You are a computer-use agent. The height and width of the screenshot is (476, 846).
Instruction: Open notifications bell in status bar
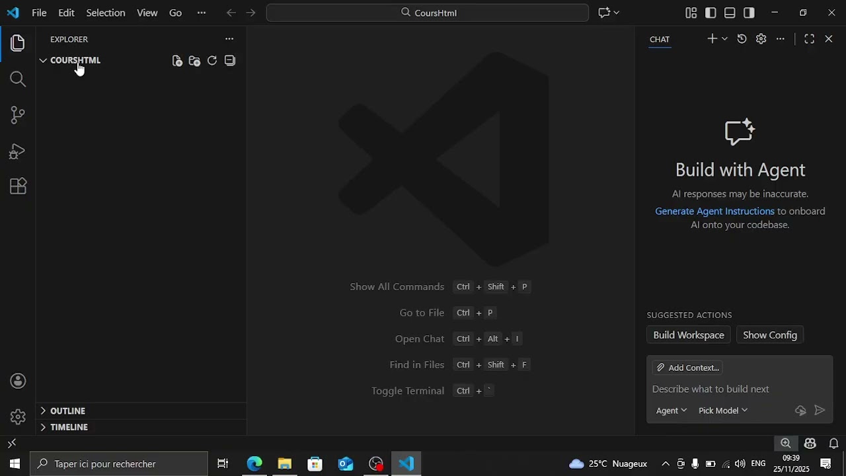(x=834, y=443)
